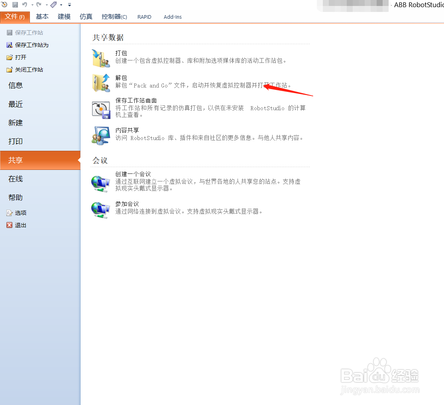This screenshot has height=405, width=444.
Task: Open the Undo history dropdown arrow
Action: pyautogui.click(x=32, y=5)
